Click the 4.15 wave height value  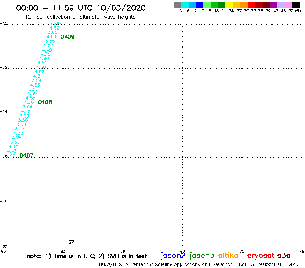coord(26,111)
